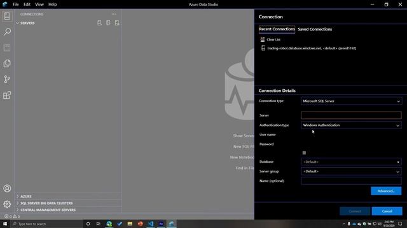
Task: Open the Search view magnifier icon
Action: (x=7, y=32)
